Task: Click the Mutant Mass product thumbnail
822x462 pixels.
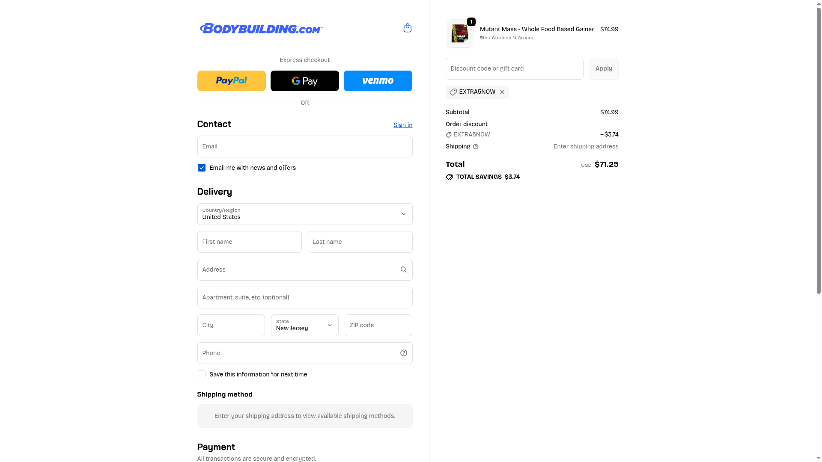Action: [x=460, y=33]
